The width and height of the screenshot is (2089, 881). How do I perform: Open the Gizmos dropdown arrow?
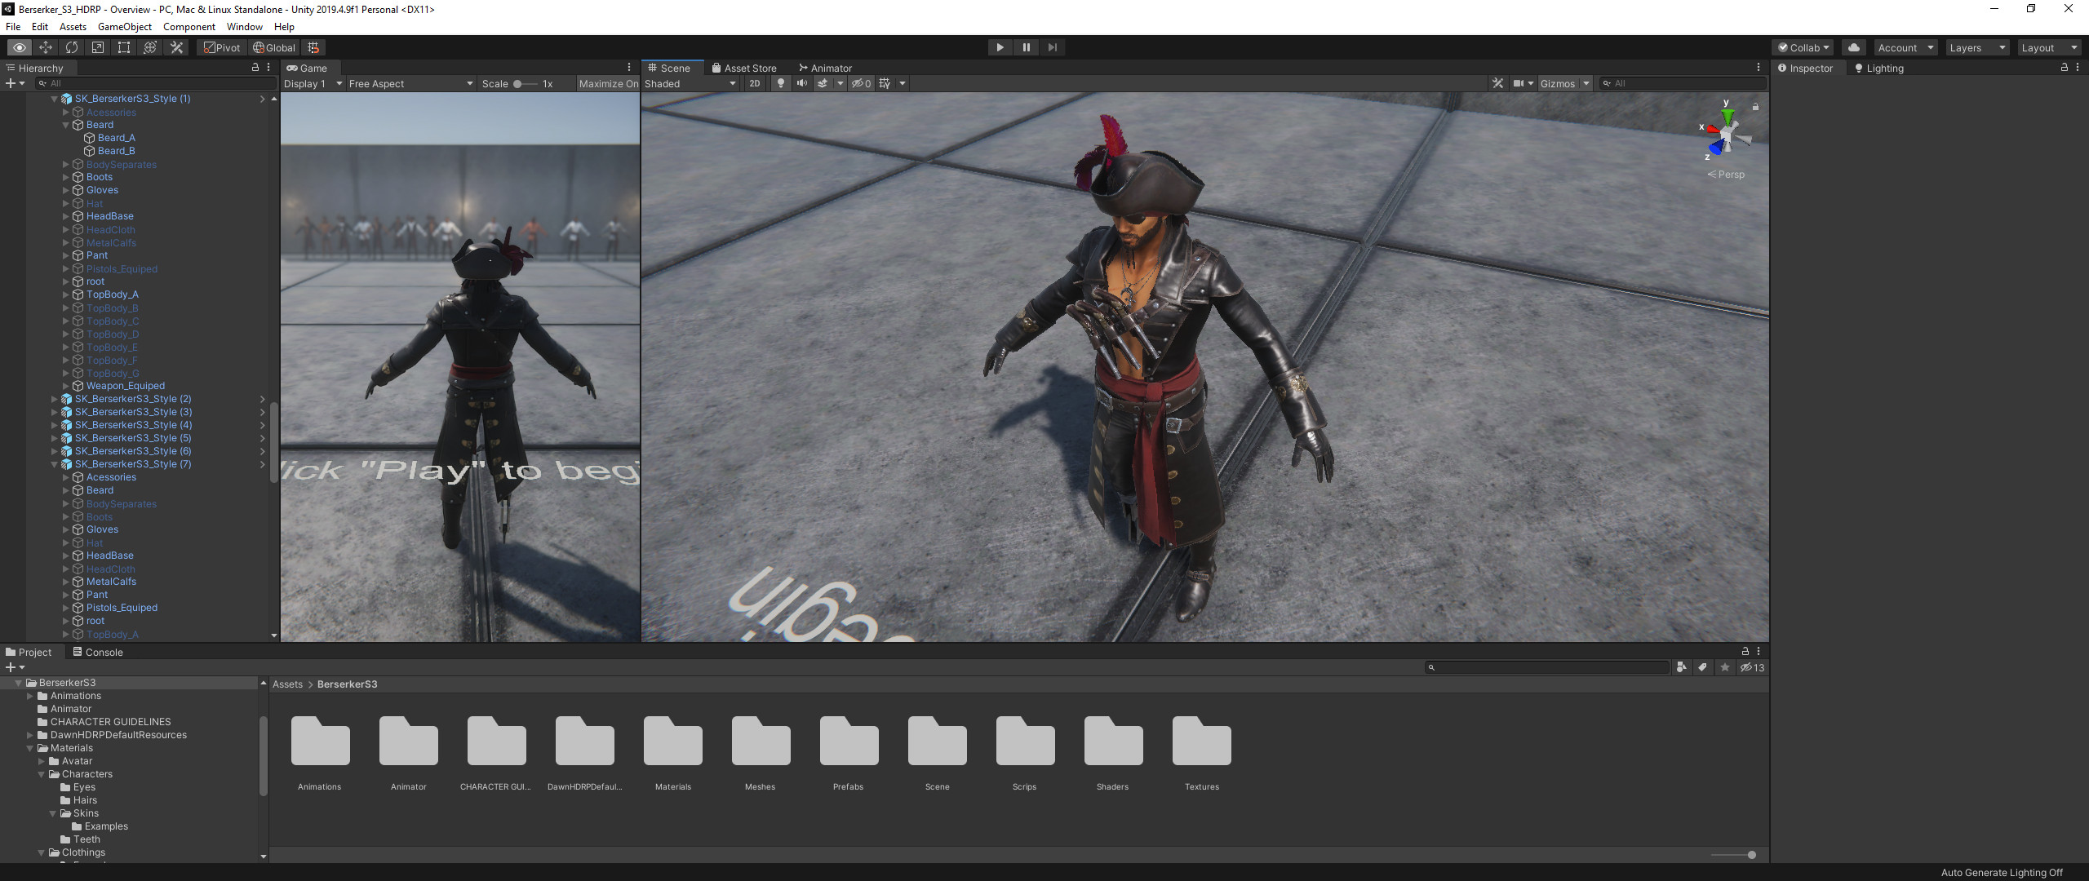point(1586,83)
